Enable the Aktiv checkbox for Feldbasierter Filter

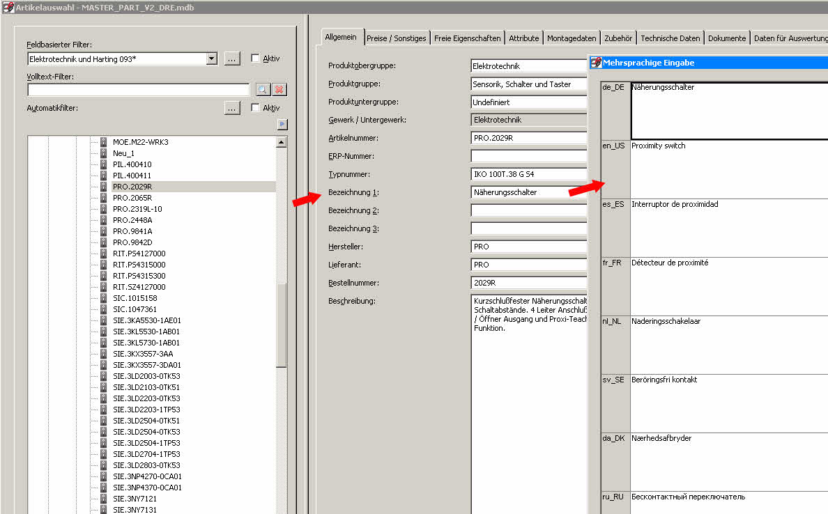255,59
